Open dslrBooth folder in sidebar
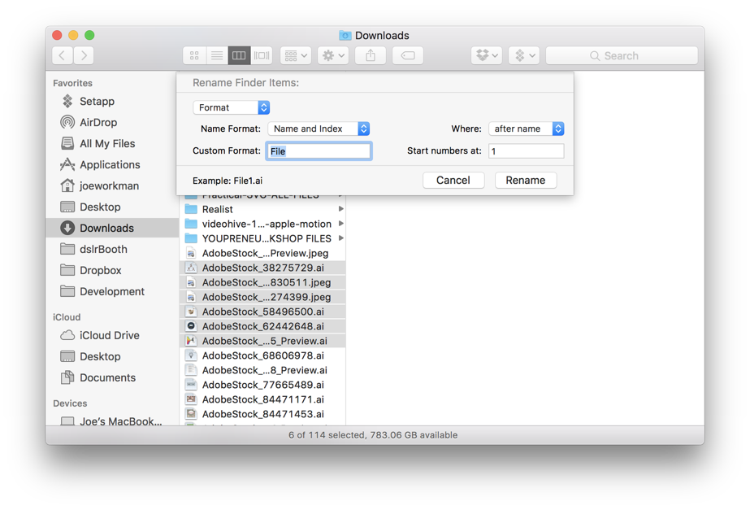This screenshot has height=510, width=750. click(x=112, y=249)
